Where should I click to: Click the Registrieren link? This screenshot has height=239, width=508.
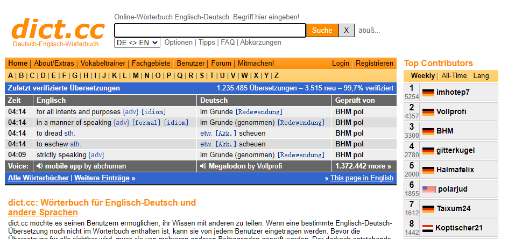(x=375, y=63)
